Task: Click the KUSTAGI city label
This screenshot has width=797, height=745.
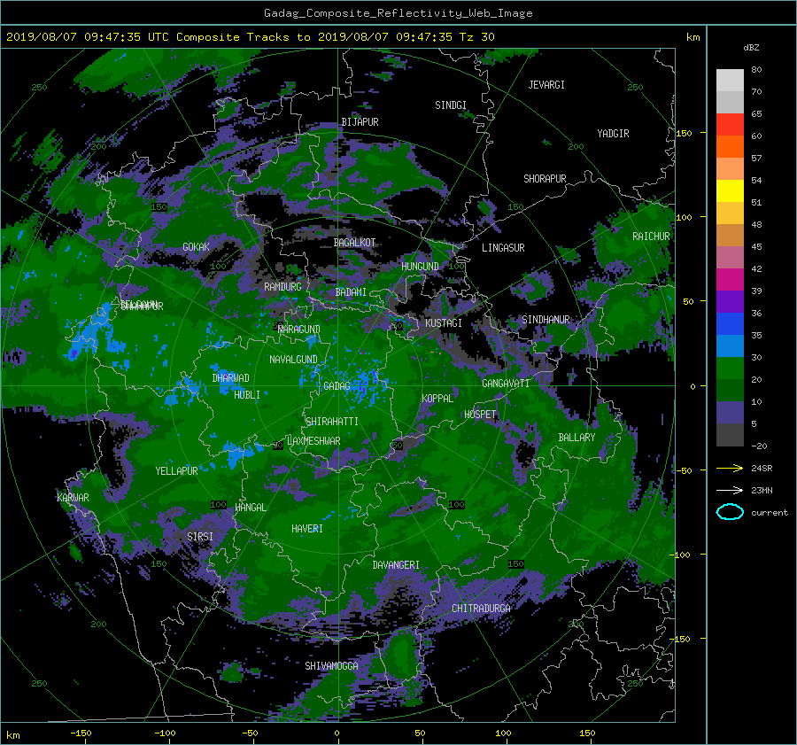Action: click(444, 323)
